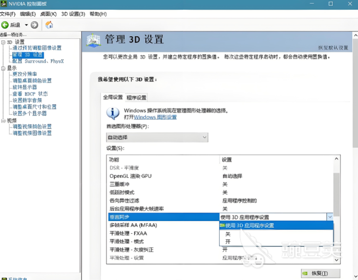Collapse the 3D 设置 tree node

[x=3, y=42]
